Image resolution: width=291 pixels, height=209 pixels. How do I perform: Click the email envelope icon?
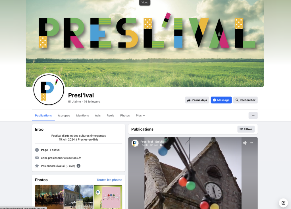37,158
